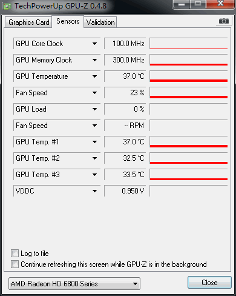
Task: Click the Fan Speed percent graph bar
Action: (189, 93)
